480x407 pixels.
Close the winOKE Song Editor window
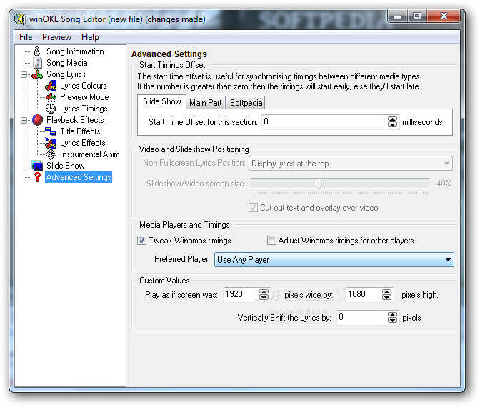444,16
